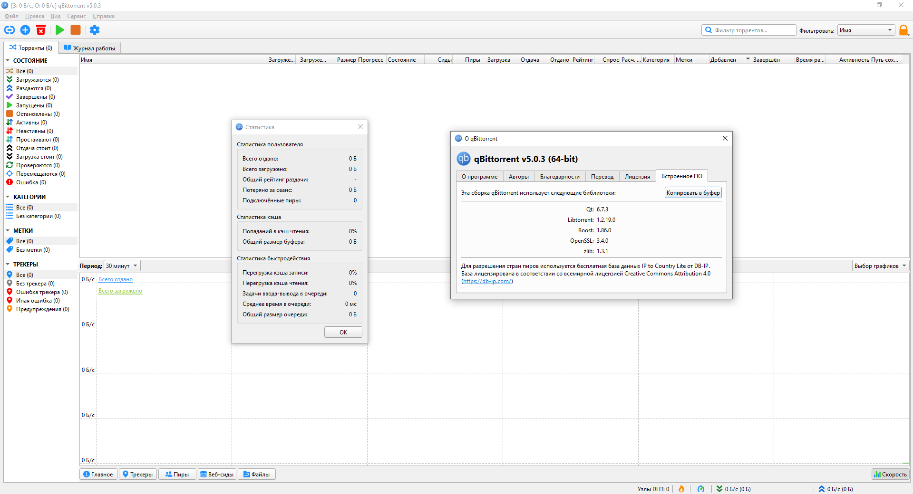Image resolution: width=913 pixels, height=494 pixels.
Task: Click OK in Статистика dialog
Action: pos(343,332)
